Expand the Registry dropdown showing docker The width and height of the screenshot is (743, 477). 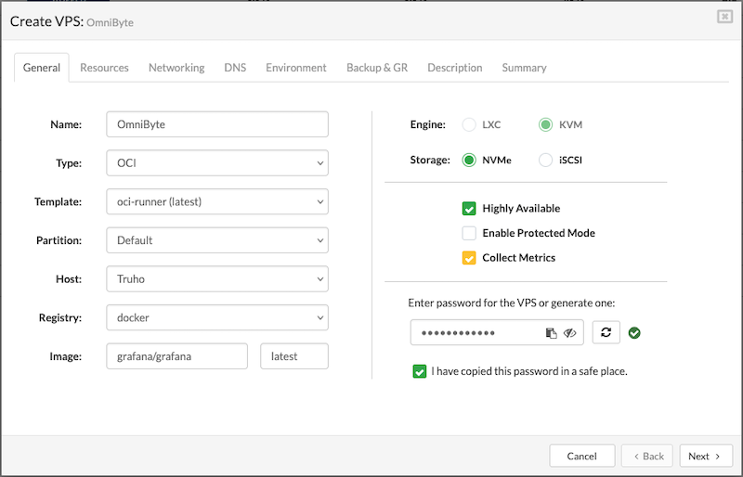click(x=217, y=317)
